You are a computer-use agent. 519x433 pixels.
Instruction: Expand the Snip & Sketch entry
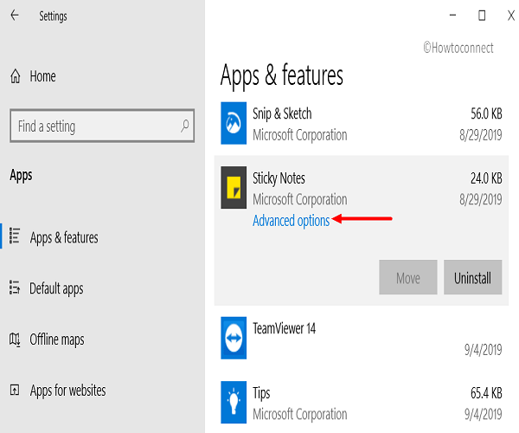tap(362, 123)
